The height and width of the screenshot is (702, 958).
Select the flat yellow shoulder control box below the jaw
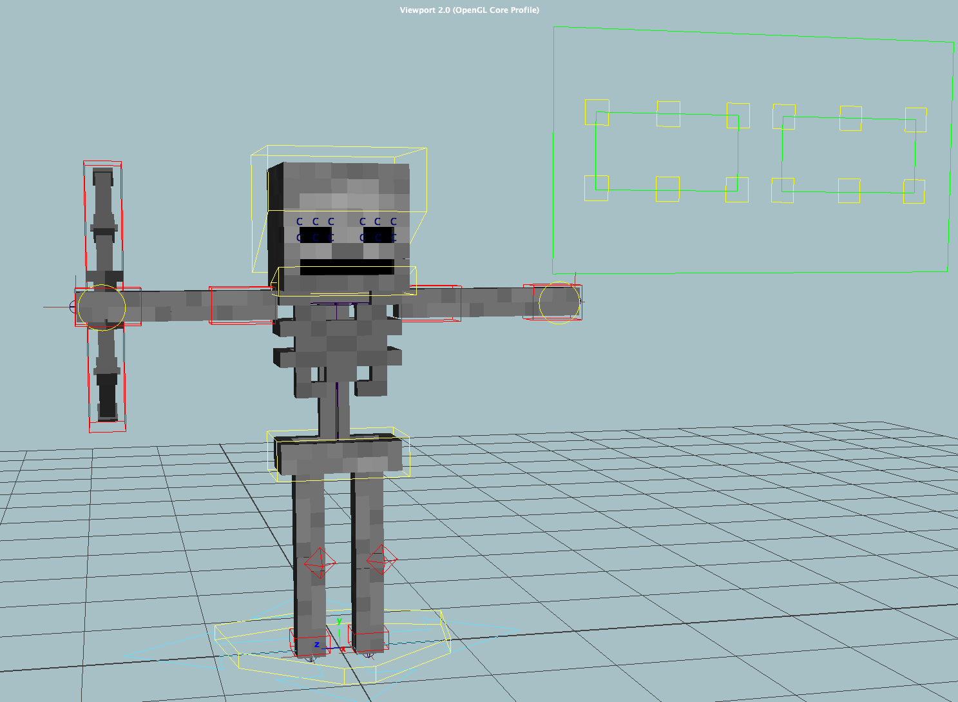click(344, 282)
